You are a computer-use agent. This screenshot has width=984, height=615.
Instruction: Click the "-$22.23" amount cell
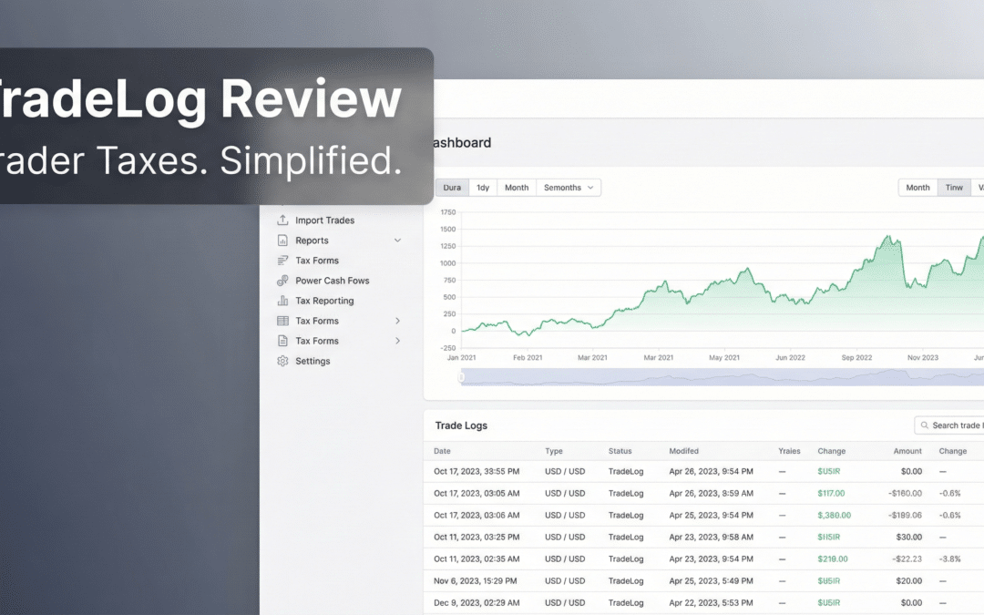click(907, 559)
